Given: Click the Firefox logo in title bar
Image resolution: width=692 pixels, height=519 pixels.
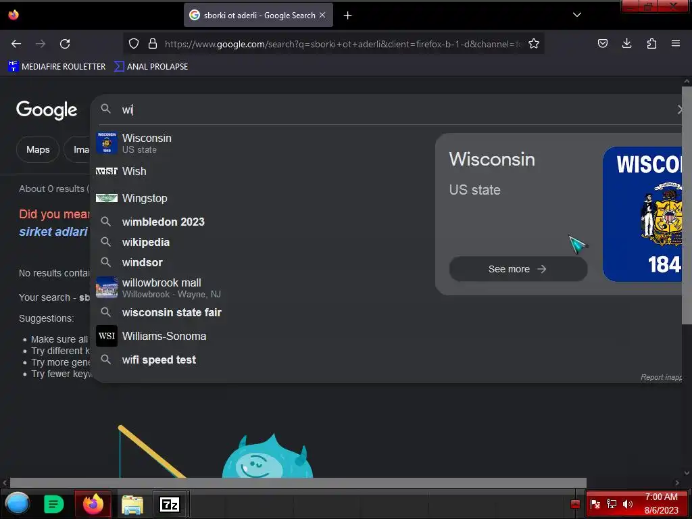Looking at the screenshot, I should click(x=14, y=15).
